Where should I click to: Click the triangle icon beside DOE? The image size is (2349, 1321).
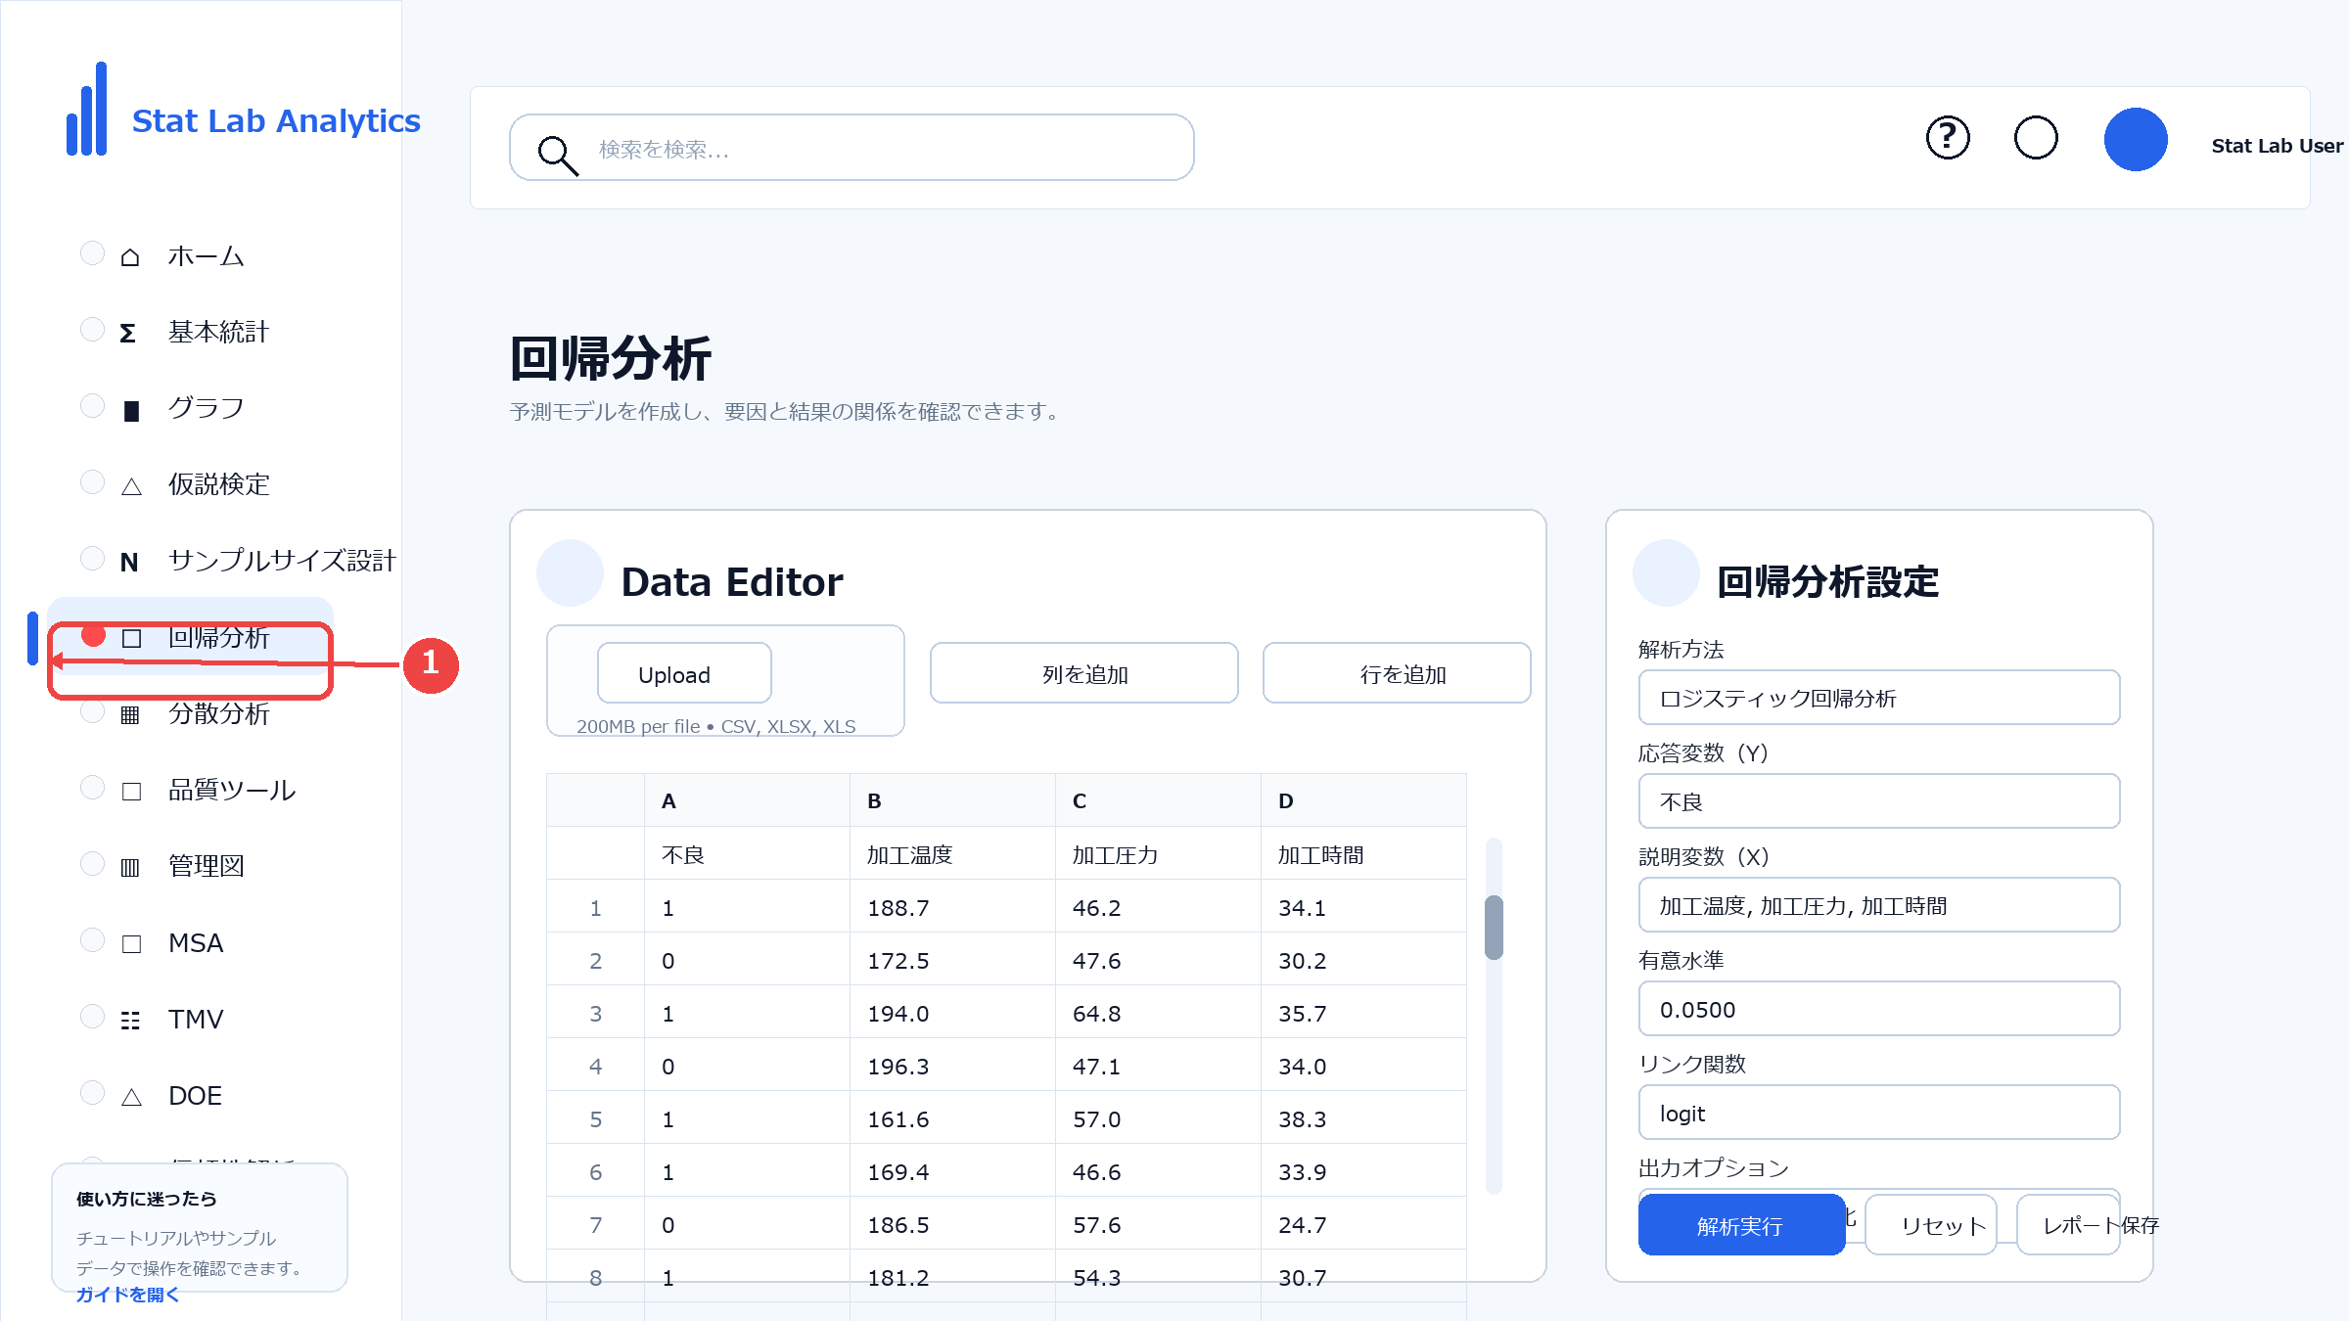[x=131, y=1096]
